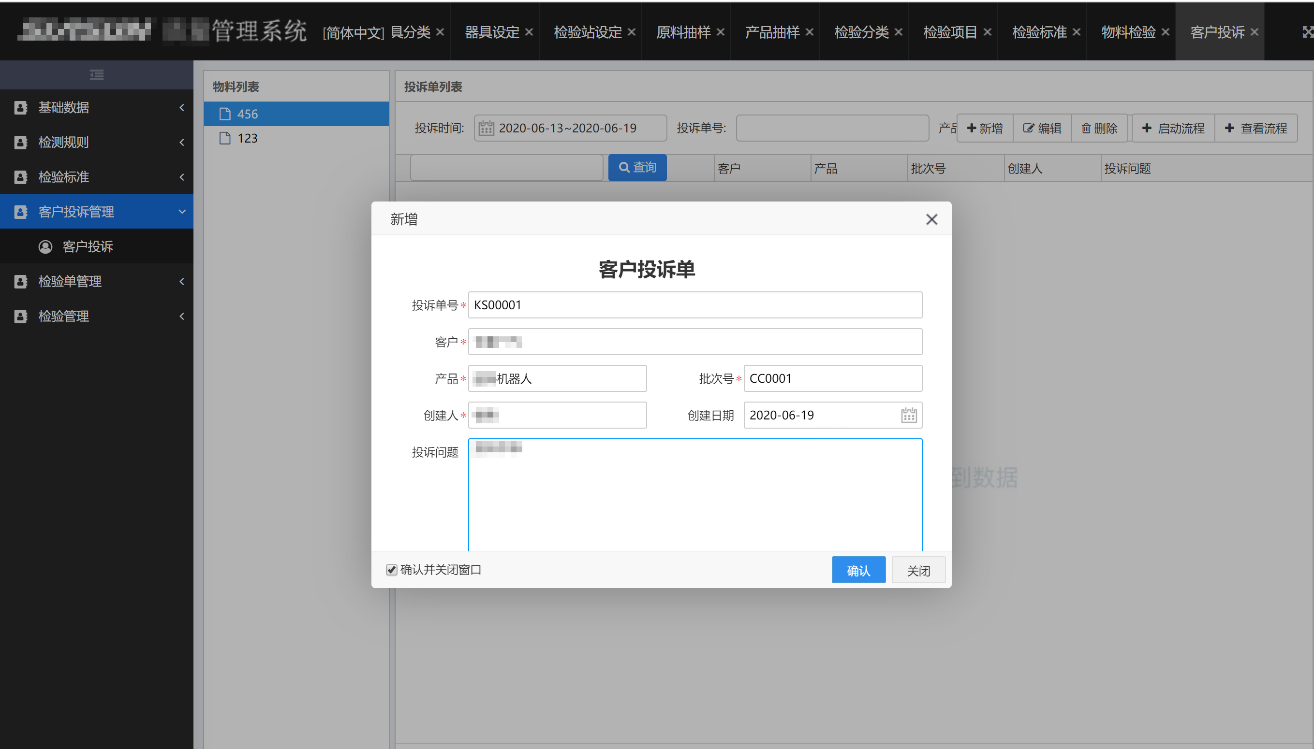Click 删除 toolbar button

[1099, 128]
